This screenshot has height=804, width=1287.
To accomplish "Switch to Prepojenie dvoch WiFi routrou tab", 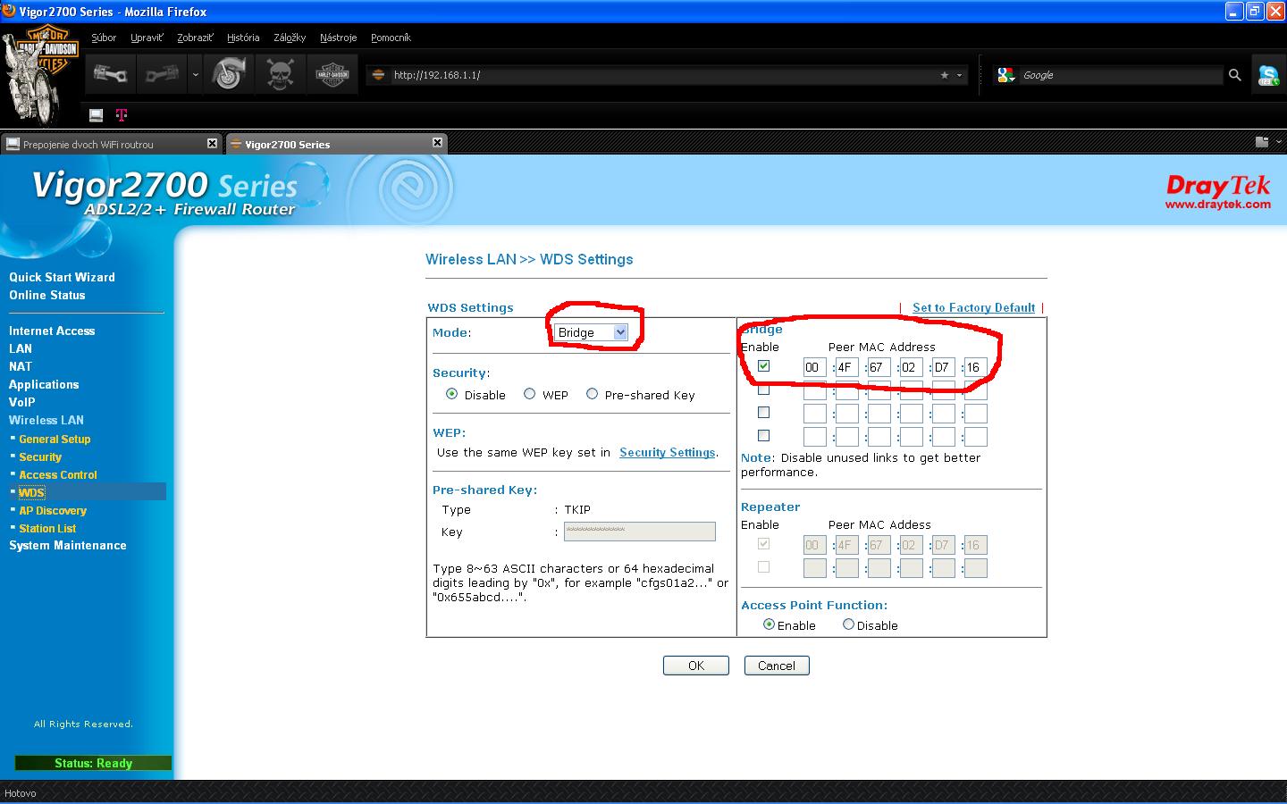I will pyautogui.click(x=111, y=144).
